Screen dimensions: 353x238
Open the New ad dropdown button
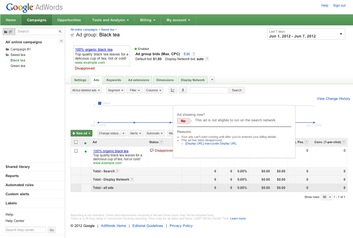(81, 133)
